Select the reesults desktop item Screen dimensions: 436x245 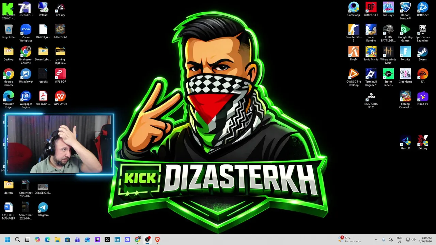click(43, 76)
